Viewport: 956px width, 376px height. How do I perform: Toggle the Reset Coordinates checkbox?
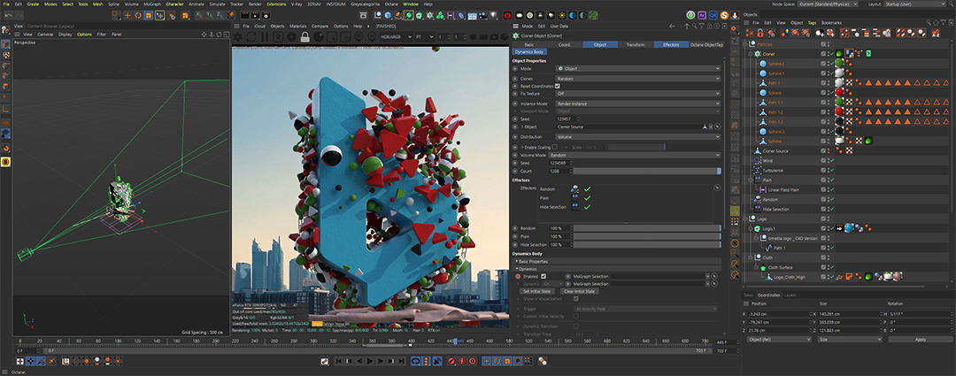point(557,85)
